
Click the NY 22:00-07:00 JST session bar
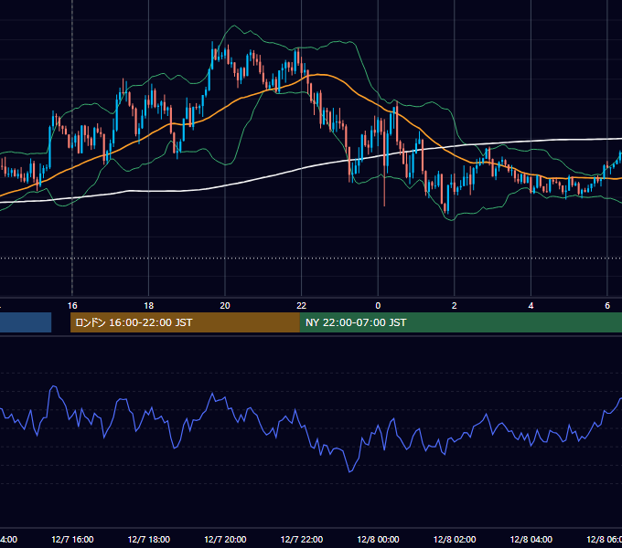coord(460,322)
